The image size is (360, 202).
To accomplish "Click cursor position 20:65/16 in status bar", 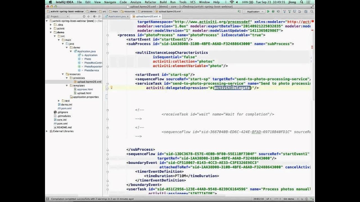I will 258,199.
